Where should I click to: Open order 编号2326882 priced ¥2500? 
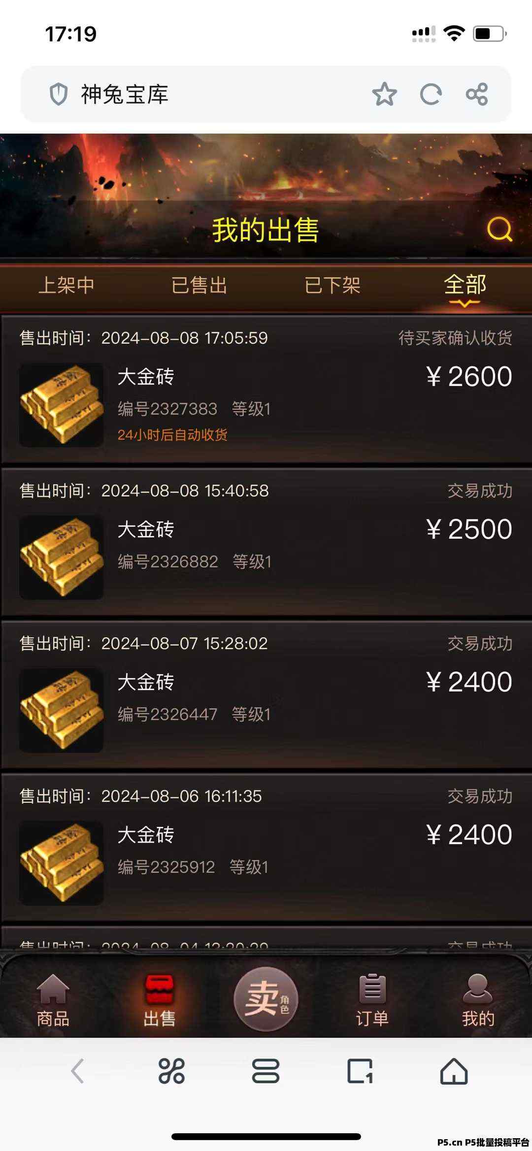point(266,542)
